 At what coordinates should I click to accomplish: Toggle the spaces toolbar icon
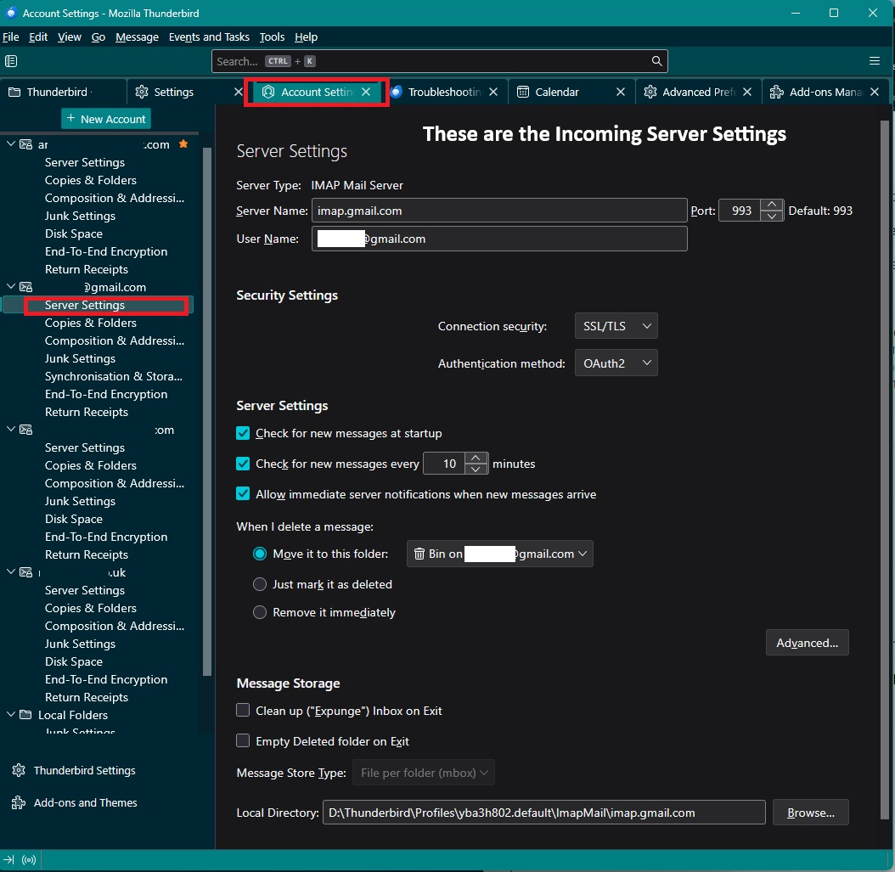[x=11, y=61]
